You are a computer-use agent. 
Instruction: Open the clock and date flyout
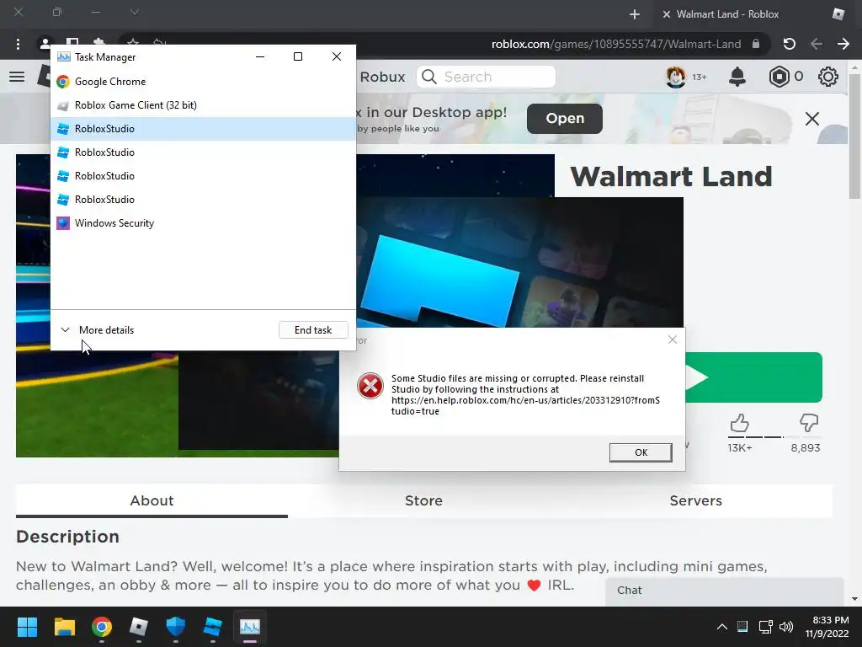(827, 627)
